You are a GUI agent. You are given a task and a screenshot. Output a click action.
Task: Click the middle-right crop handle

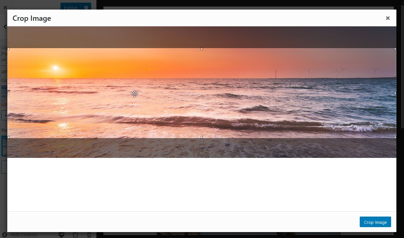395,93
